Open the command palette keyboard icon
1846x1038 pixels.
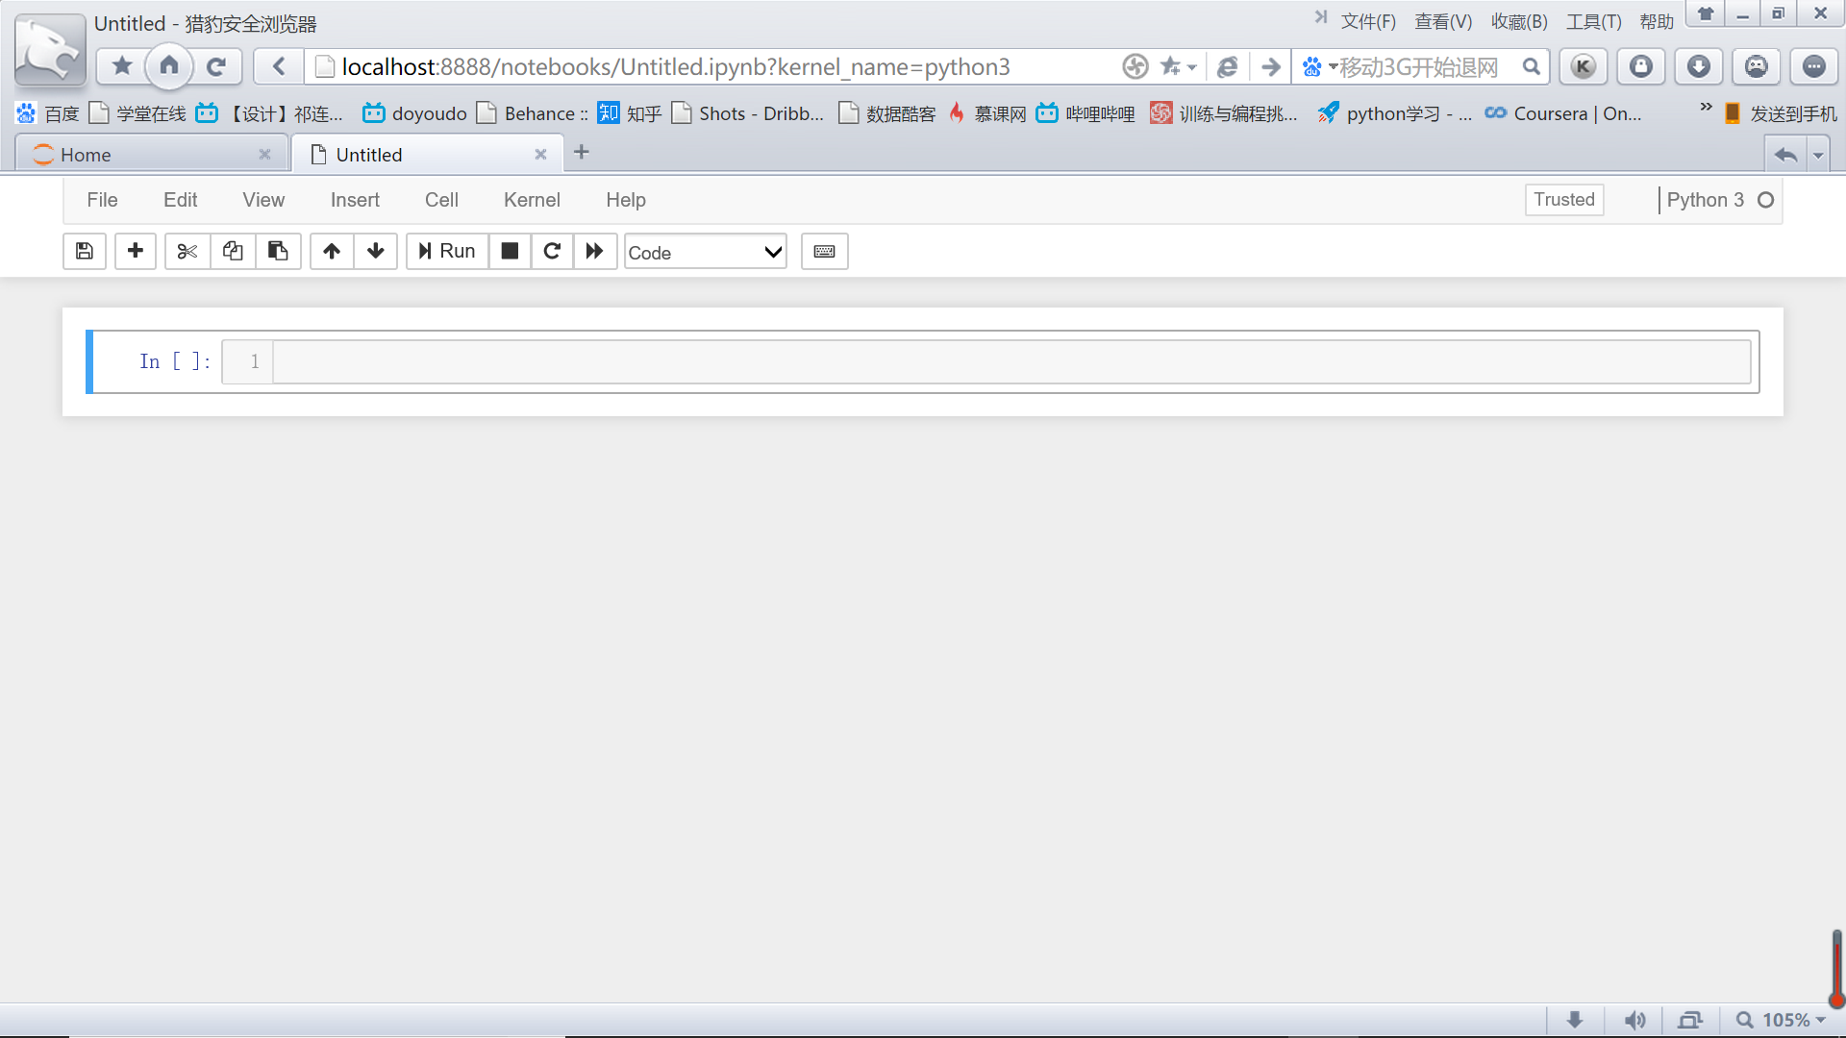[x=825, y=252]
